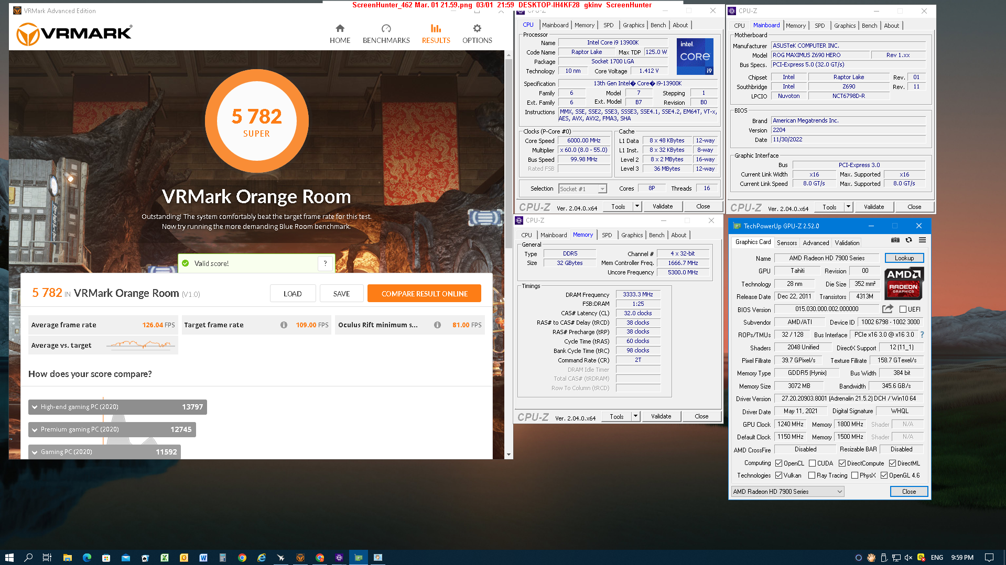Open VRMark Options gear
1006x565 pixels.
[477, 34]
